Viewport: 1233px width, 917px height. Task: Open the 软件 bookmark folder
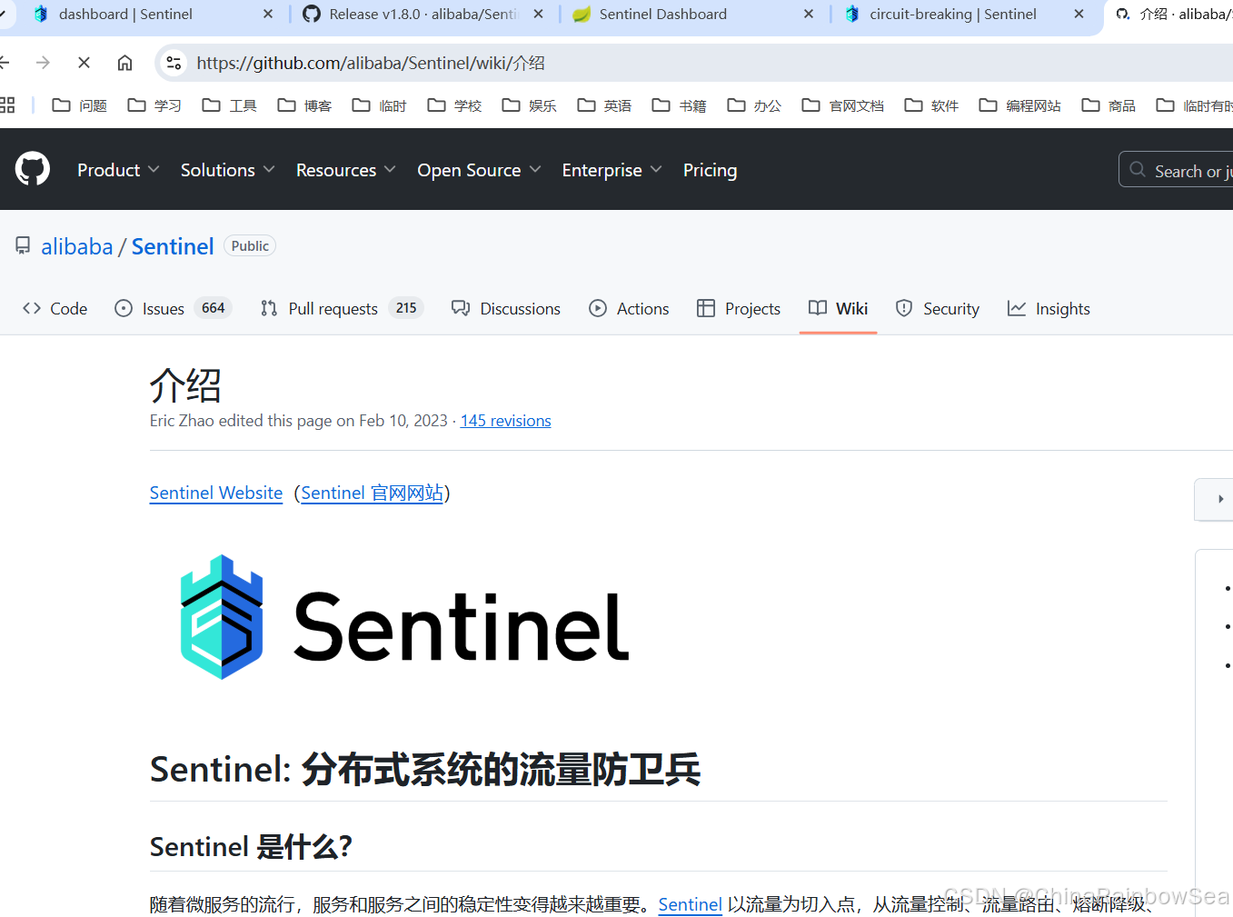tap(931, 105)
